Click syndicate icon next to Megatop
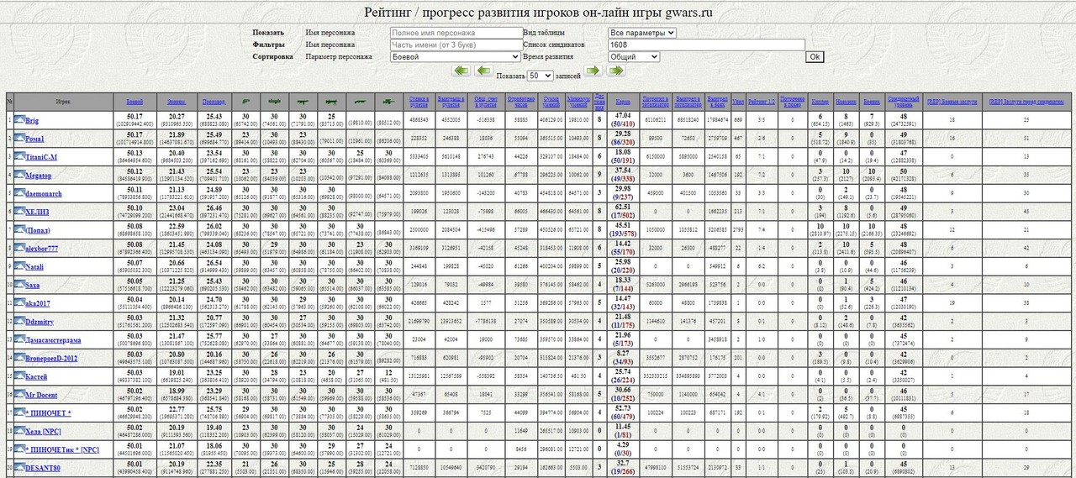1076x478 pixels. pyautogui.click(x=19, y=176)
